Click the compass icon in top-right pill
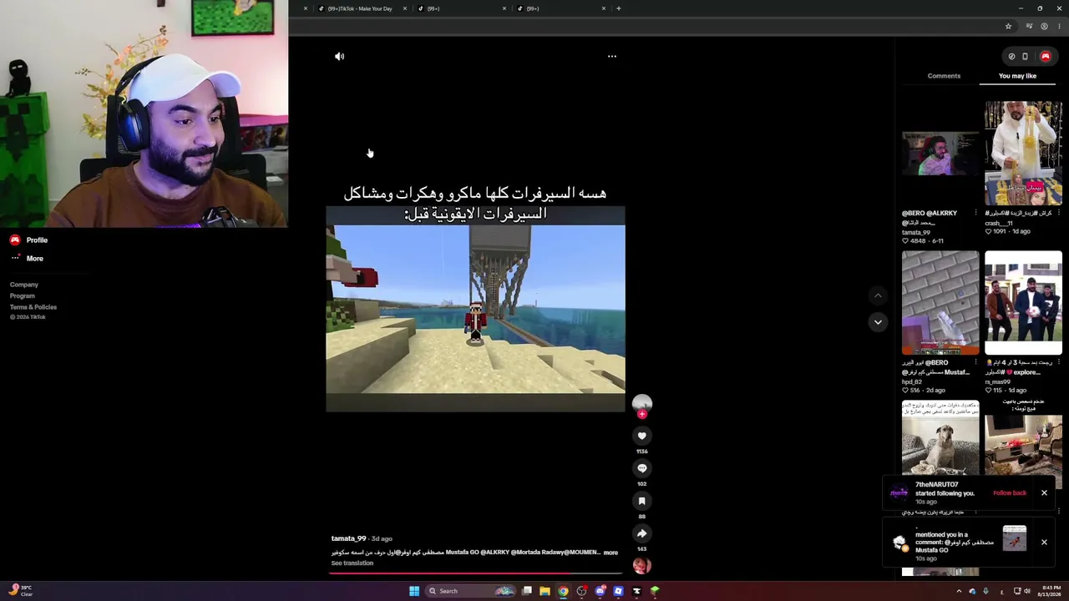 pyautogui.click(x=1011, y=57)
